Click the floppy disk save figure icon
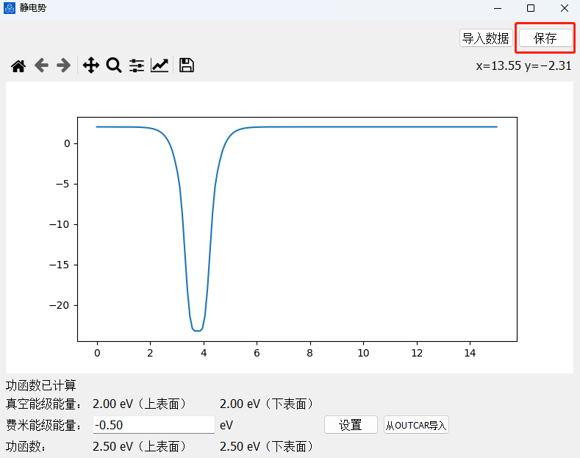Viewport: 580px width, 458px height. point(187,65)
